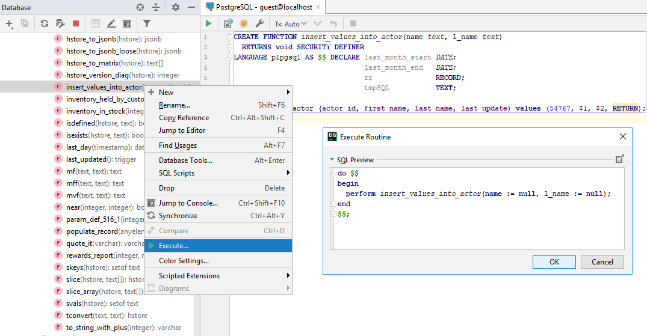Image resolution: width=647 pixels, height=336 pixels.
Task: Choose Jump to Editor menu entry
Action: point(218,130)
